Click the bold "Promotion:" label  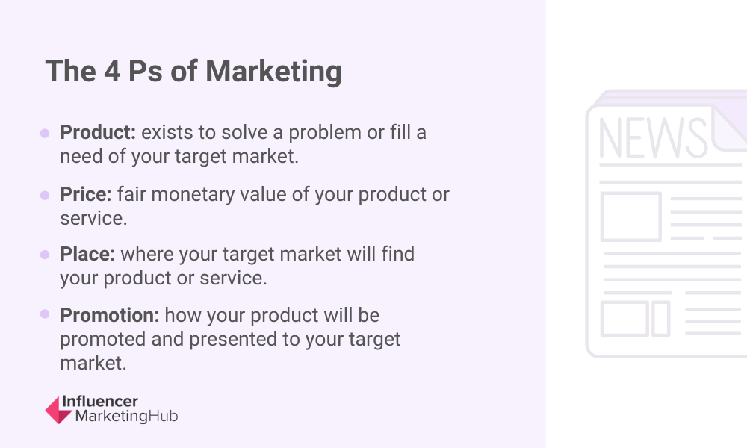click(x=110, y=315)
